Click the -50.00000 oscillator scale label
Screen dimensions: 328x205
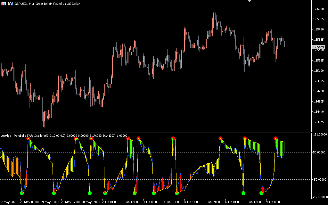(x=319, y=180)
